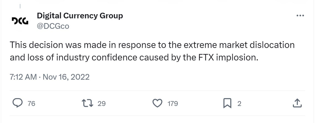Repost this tweet using the retweet icon

click(x=88, y=103)
